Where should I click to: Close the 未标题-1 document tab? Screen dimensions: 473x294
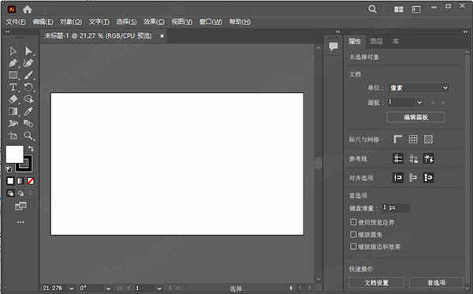pyautogui.click(x=162, y=36)
